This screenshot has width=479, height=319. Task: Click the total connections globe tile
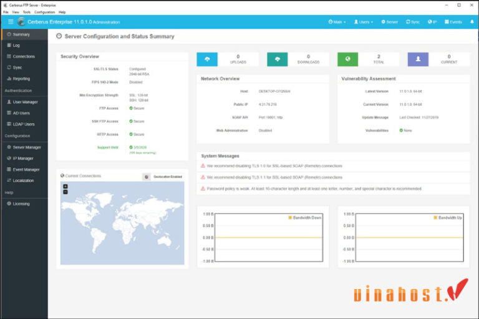(347, 59)
